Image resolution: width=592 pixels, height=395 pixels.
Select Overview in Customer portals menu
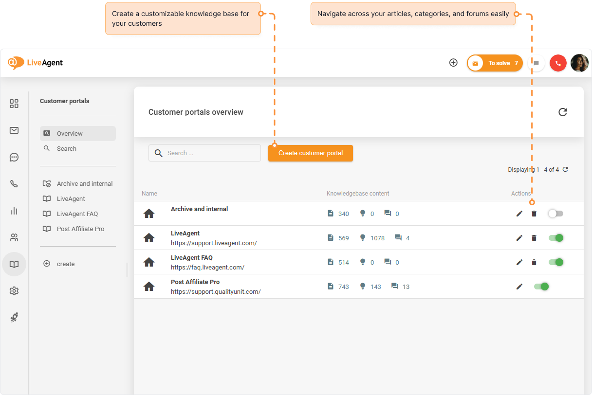[70, 133]
